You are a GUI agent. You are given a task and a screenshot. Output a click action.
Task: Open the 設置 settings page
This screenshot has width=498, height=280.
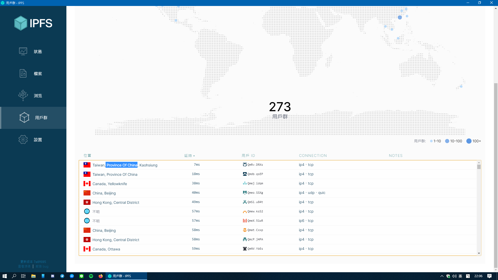[x=33, y=140]
